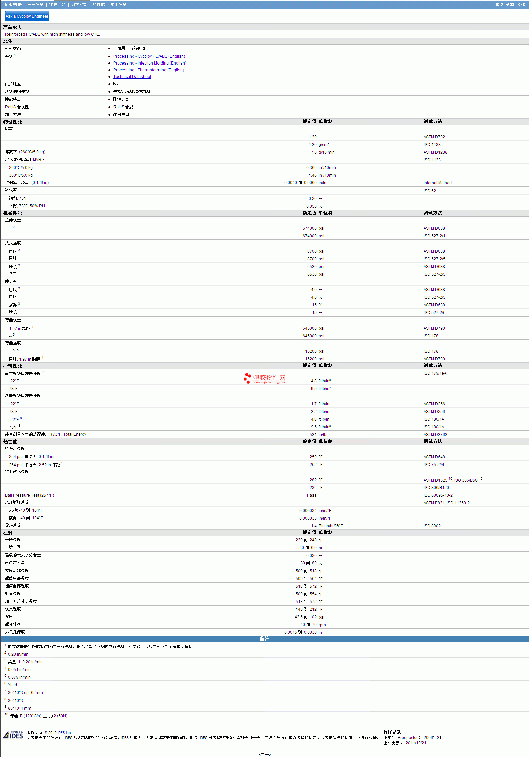Open Processing - Cycoloy PC/ABS (English) link
Screen dimensions: 529x757
149,56
